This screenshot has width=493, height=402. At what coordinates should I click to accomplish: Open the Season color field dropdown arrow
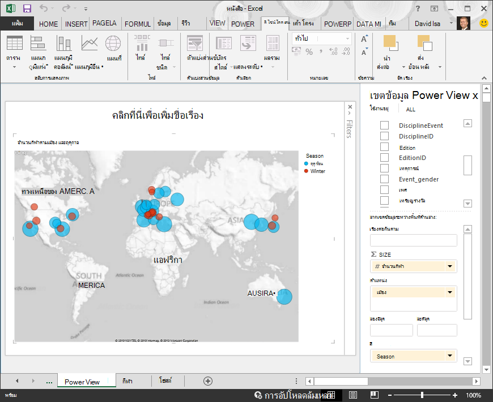point(450,356)
